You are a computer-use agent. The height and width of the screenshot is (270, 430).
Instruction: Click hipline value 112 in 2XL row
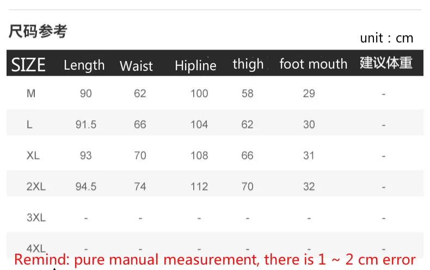pos(199,187)
